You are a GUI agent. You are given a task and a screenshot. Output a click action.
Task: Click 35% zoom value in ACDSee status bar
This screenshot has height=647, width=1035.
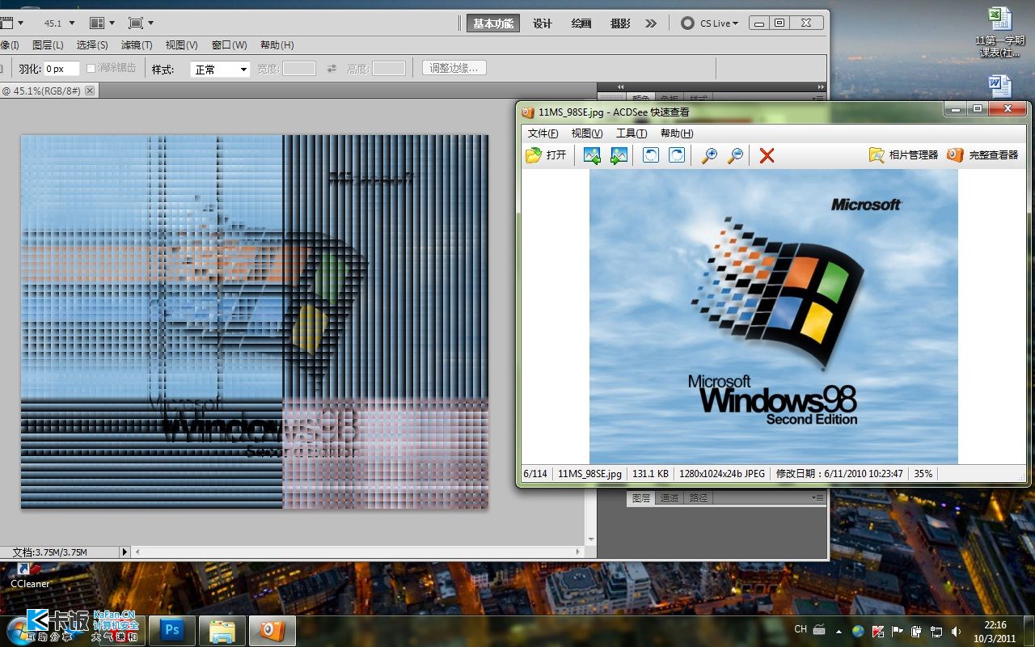click(923, 474)
